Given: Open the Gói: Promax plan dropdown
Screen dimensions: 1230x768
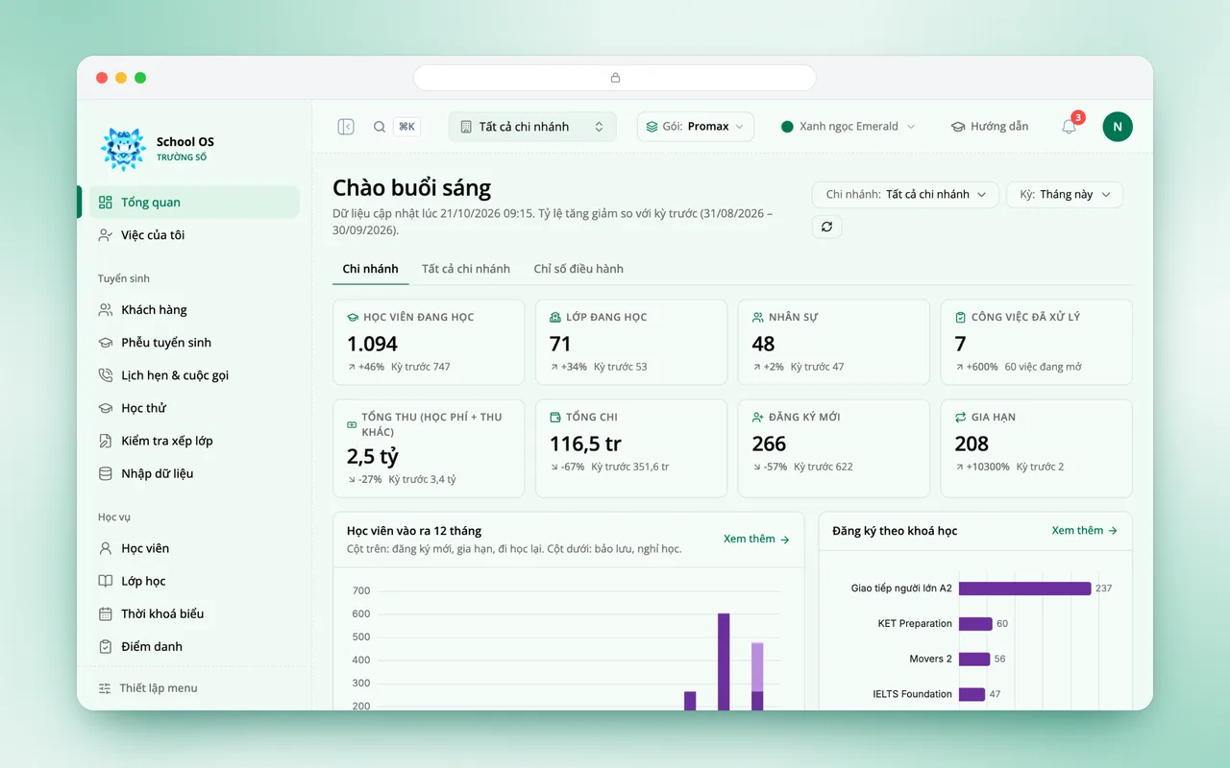Looking at the screenshot, I should pyautogui.click(x=696, y=127).
